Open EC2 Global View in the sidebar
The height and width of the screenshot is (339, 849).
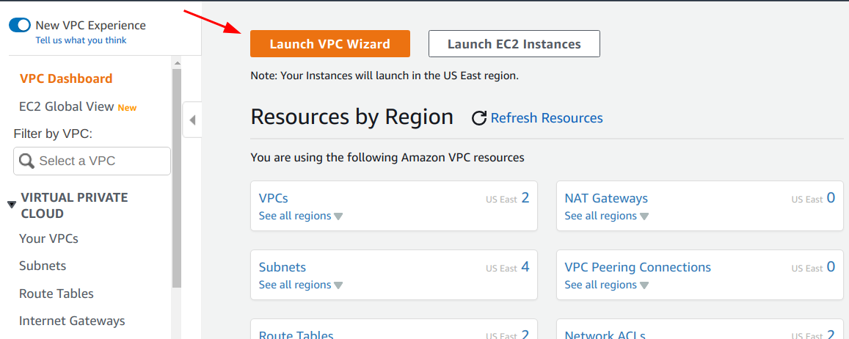click(x=67, y=106)
